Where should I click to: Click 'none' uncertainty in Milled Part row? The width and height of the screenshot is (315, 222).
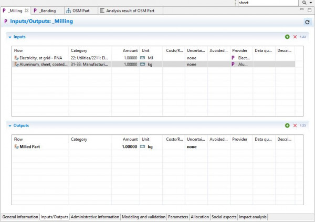[x=192, y=146]
